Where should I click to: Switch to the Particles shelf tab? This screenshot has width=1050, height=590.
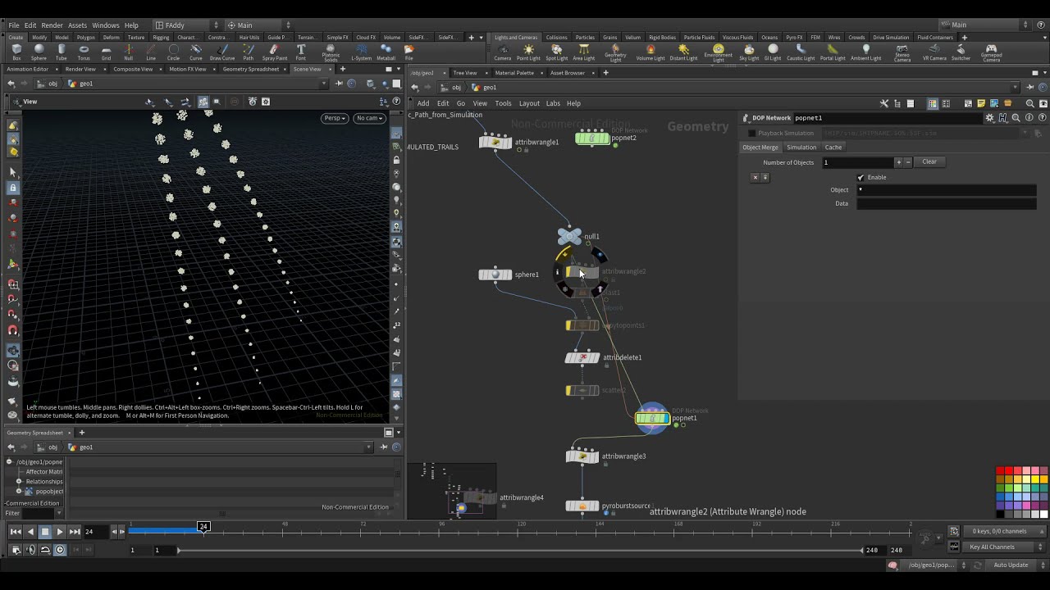pos(585,37)
